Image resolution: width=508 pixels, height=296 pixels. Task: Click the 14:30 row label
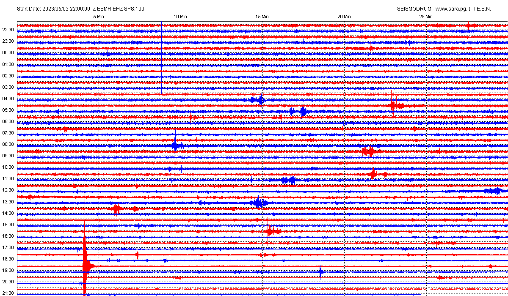pos(8,213)
